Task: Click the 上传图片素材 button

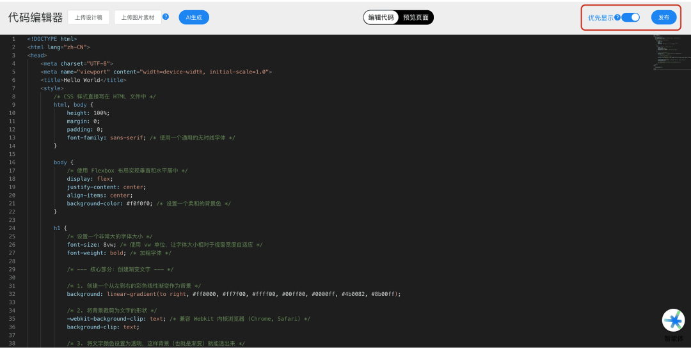Action: click(138, 18)
